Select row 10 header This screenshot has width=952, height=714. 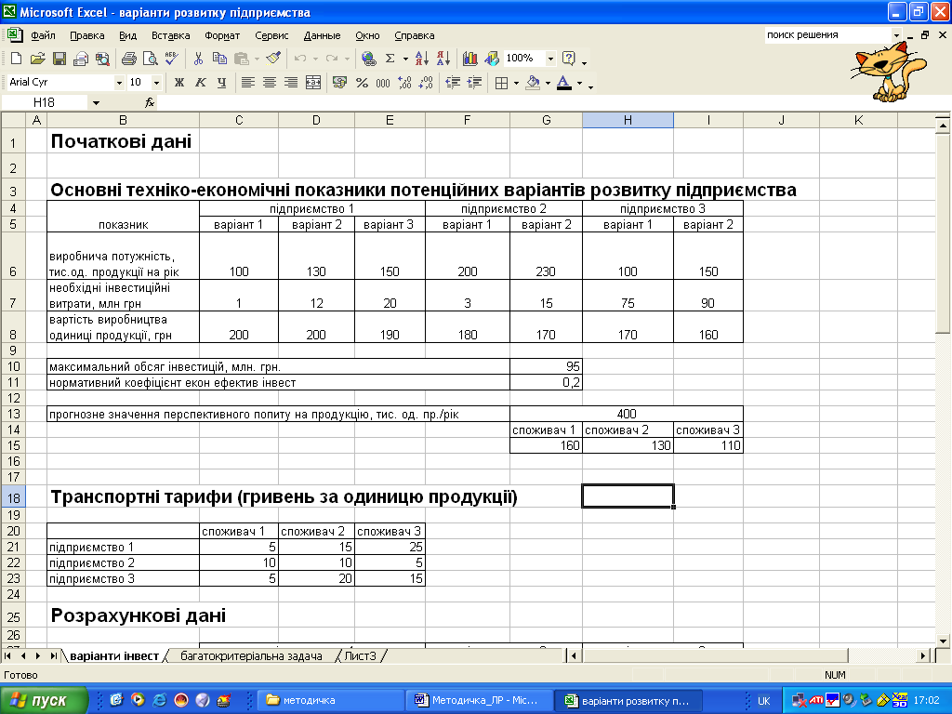(13, 366)
